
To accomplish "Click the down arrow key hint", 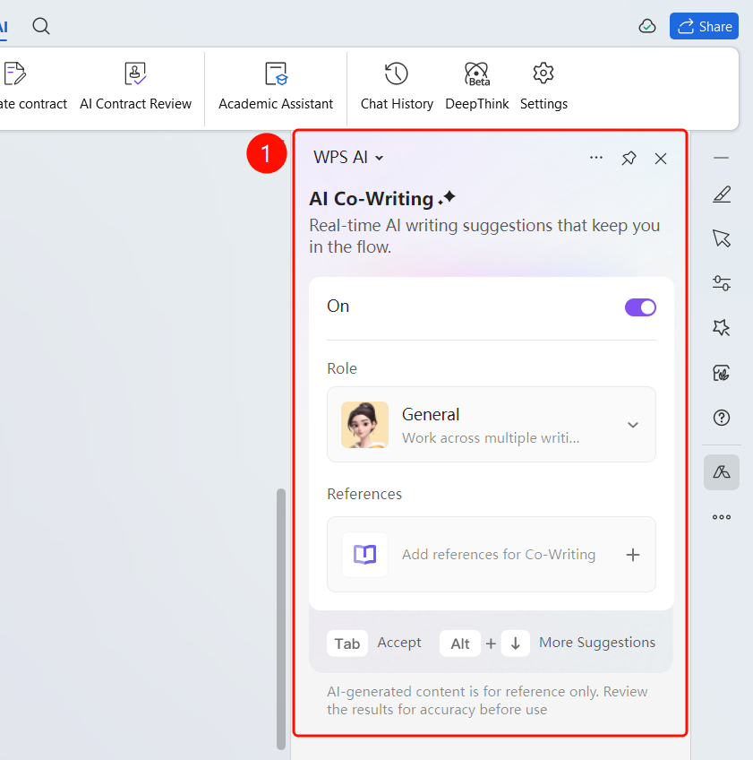I will pos(515,643).
